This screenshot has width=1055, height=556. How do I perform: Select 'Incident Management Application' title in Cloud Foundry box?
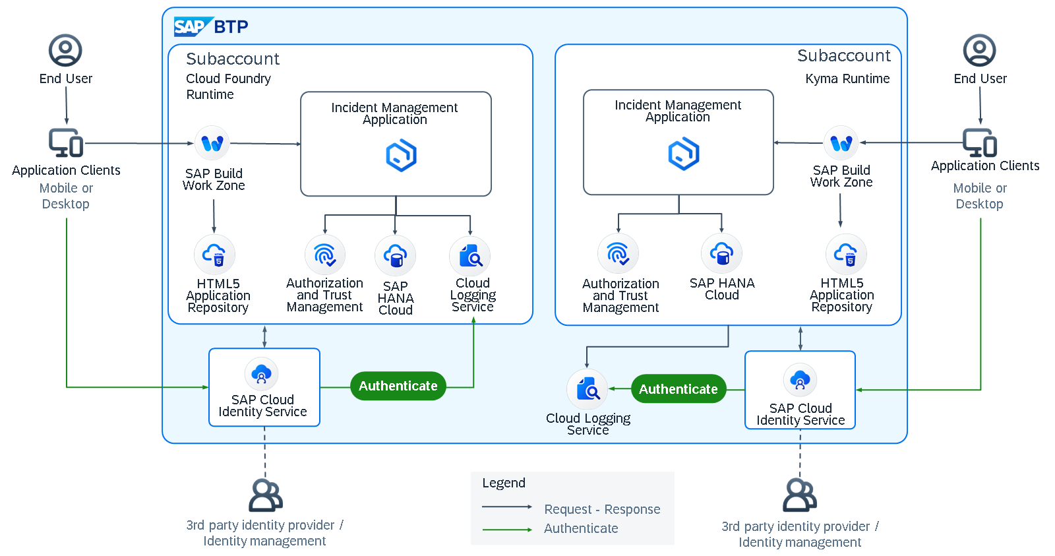pos(394,113)
